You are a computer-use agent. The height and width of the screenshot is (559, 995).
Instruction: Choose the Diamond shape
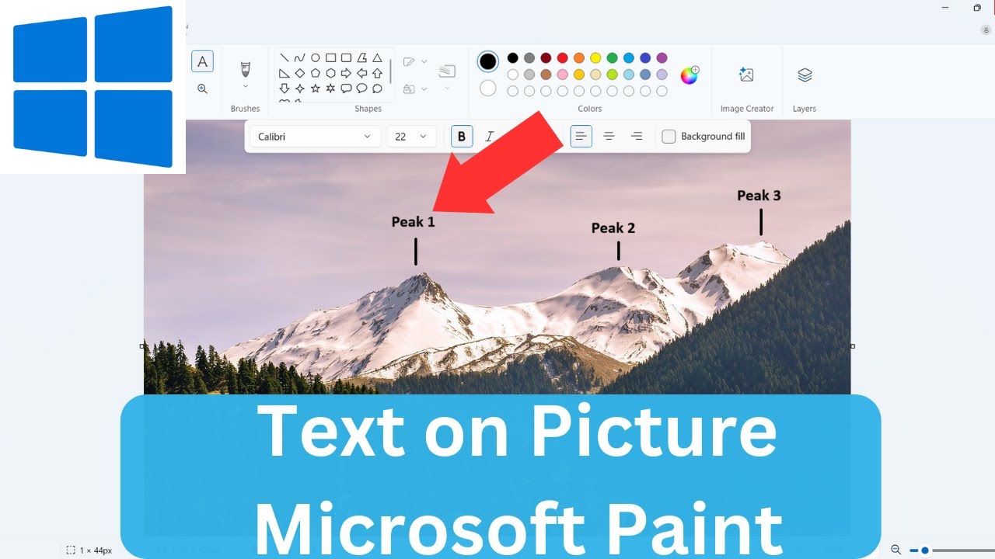[x=300, y=73]
